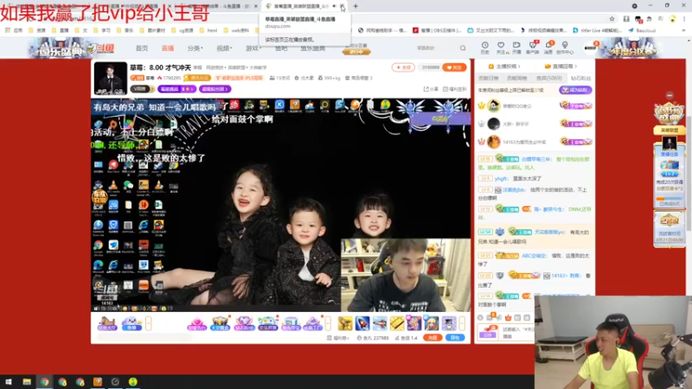This screenshot has width=692, height=389.
Task: Switch to the 贡献日榜 tab
Action: [488, 78]
